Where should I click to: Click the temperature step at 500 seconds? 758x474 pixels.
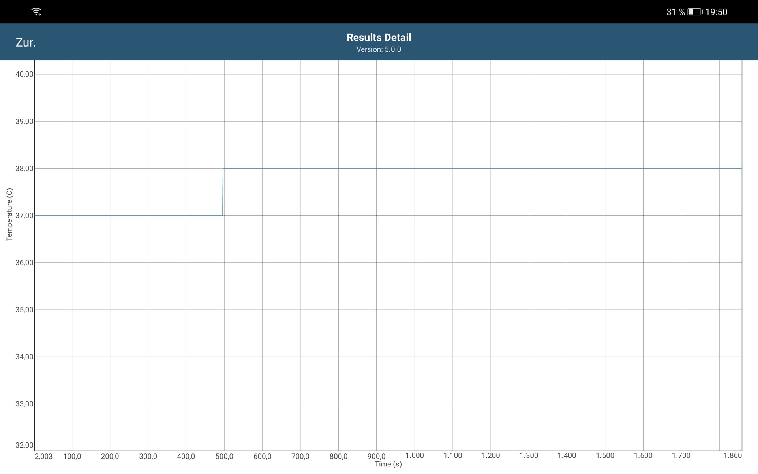coord(223,192)
